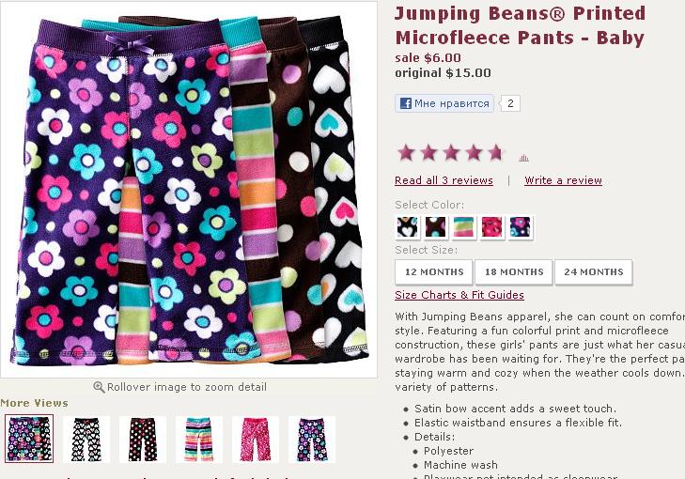Open Read all 3 reviews link
Image resolution: width=685 pixels, height=479 pixels.
pyautogui.click(x=444, y=180)
